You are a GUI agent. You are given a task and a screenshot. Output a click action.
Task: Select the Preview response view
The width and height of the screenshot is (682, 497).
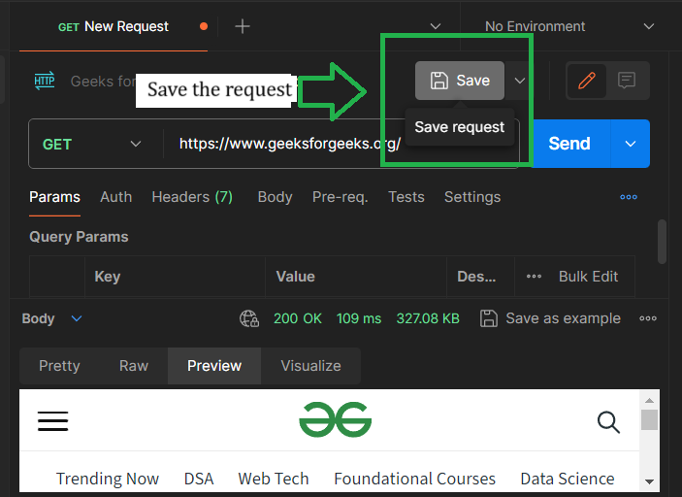(x=214, y=366)
